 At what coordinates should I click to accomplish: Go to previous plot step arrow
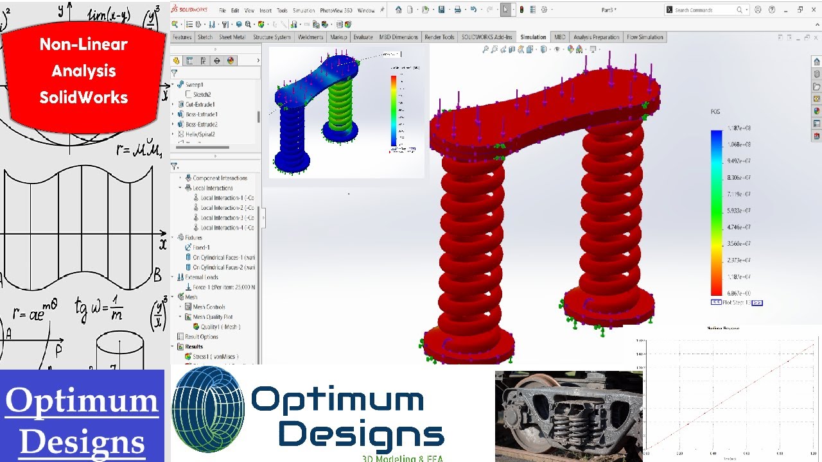716,302
